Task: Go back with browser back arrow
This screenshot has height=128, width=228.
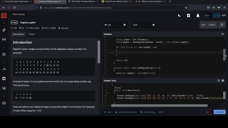Action: [4, 7]
